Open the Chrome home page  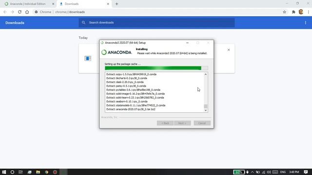(x=27, y=12)
